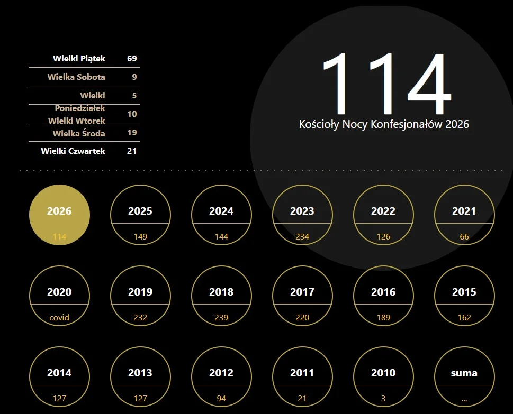The width and height of the screenshot is (513, 414).
Task: Open the 2024 year circle
Action: (x=221, y=215)
